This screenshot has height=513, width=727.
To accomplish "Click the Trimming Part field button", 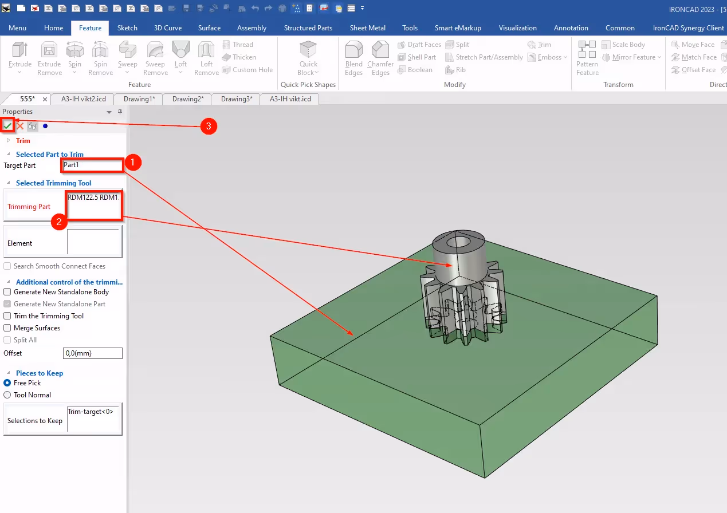I will point(93,205).
